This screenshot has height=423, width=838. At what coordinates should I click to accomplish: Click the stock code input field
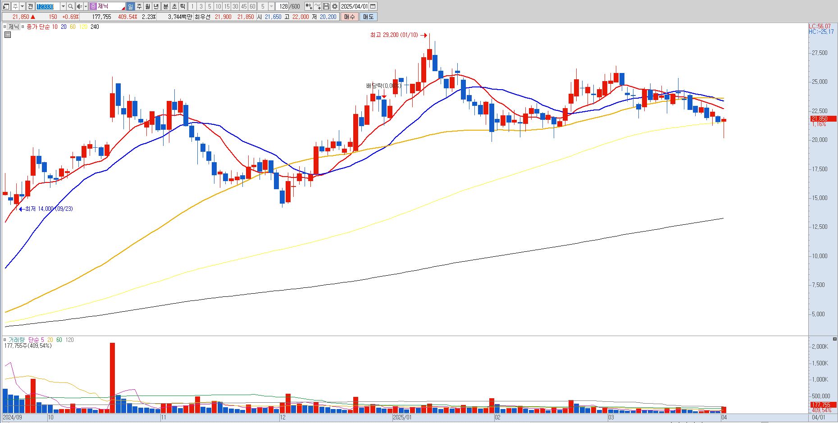(x=47, y=6)
